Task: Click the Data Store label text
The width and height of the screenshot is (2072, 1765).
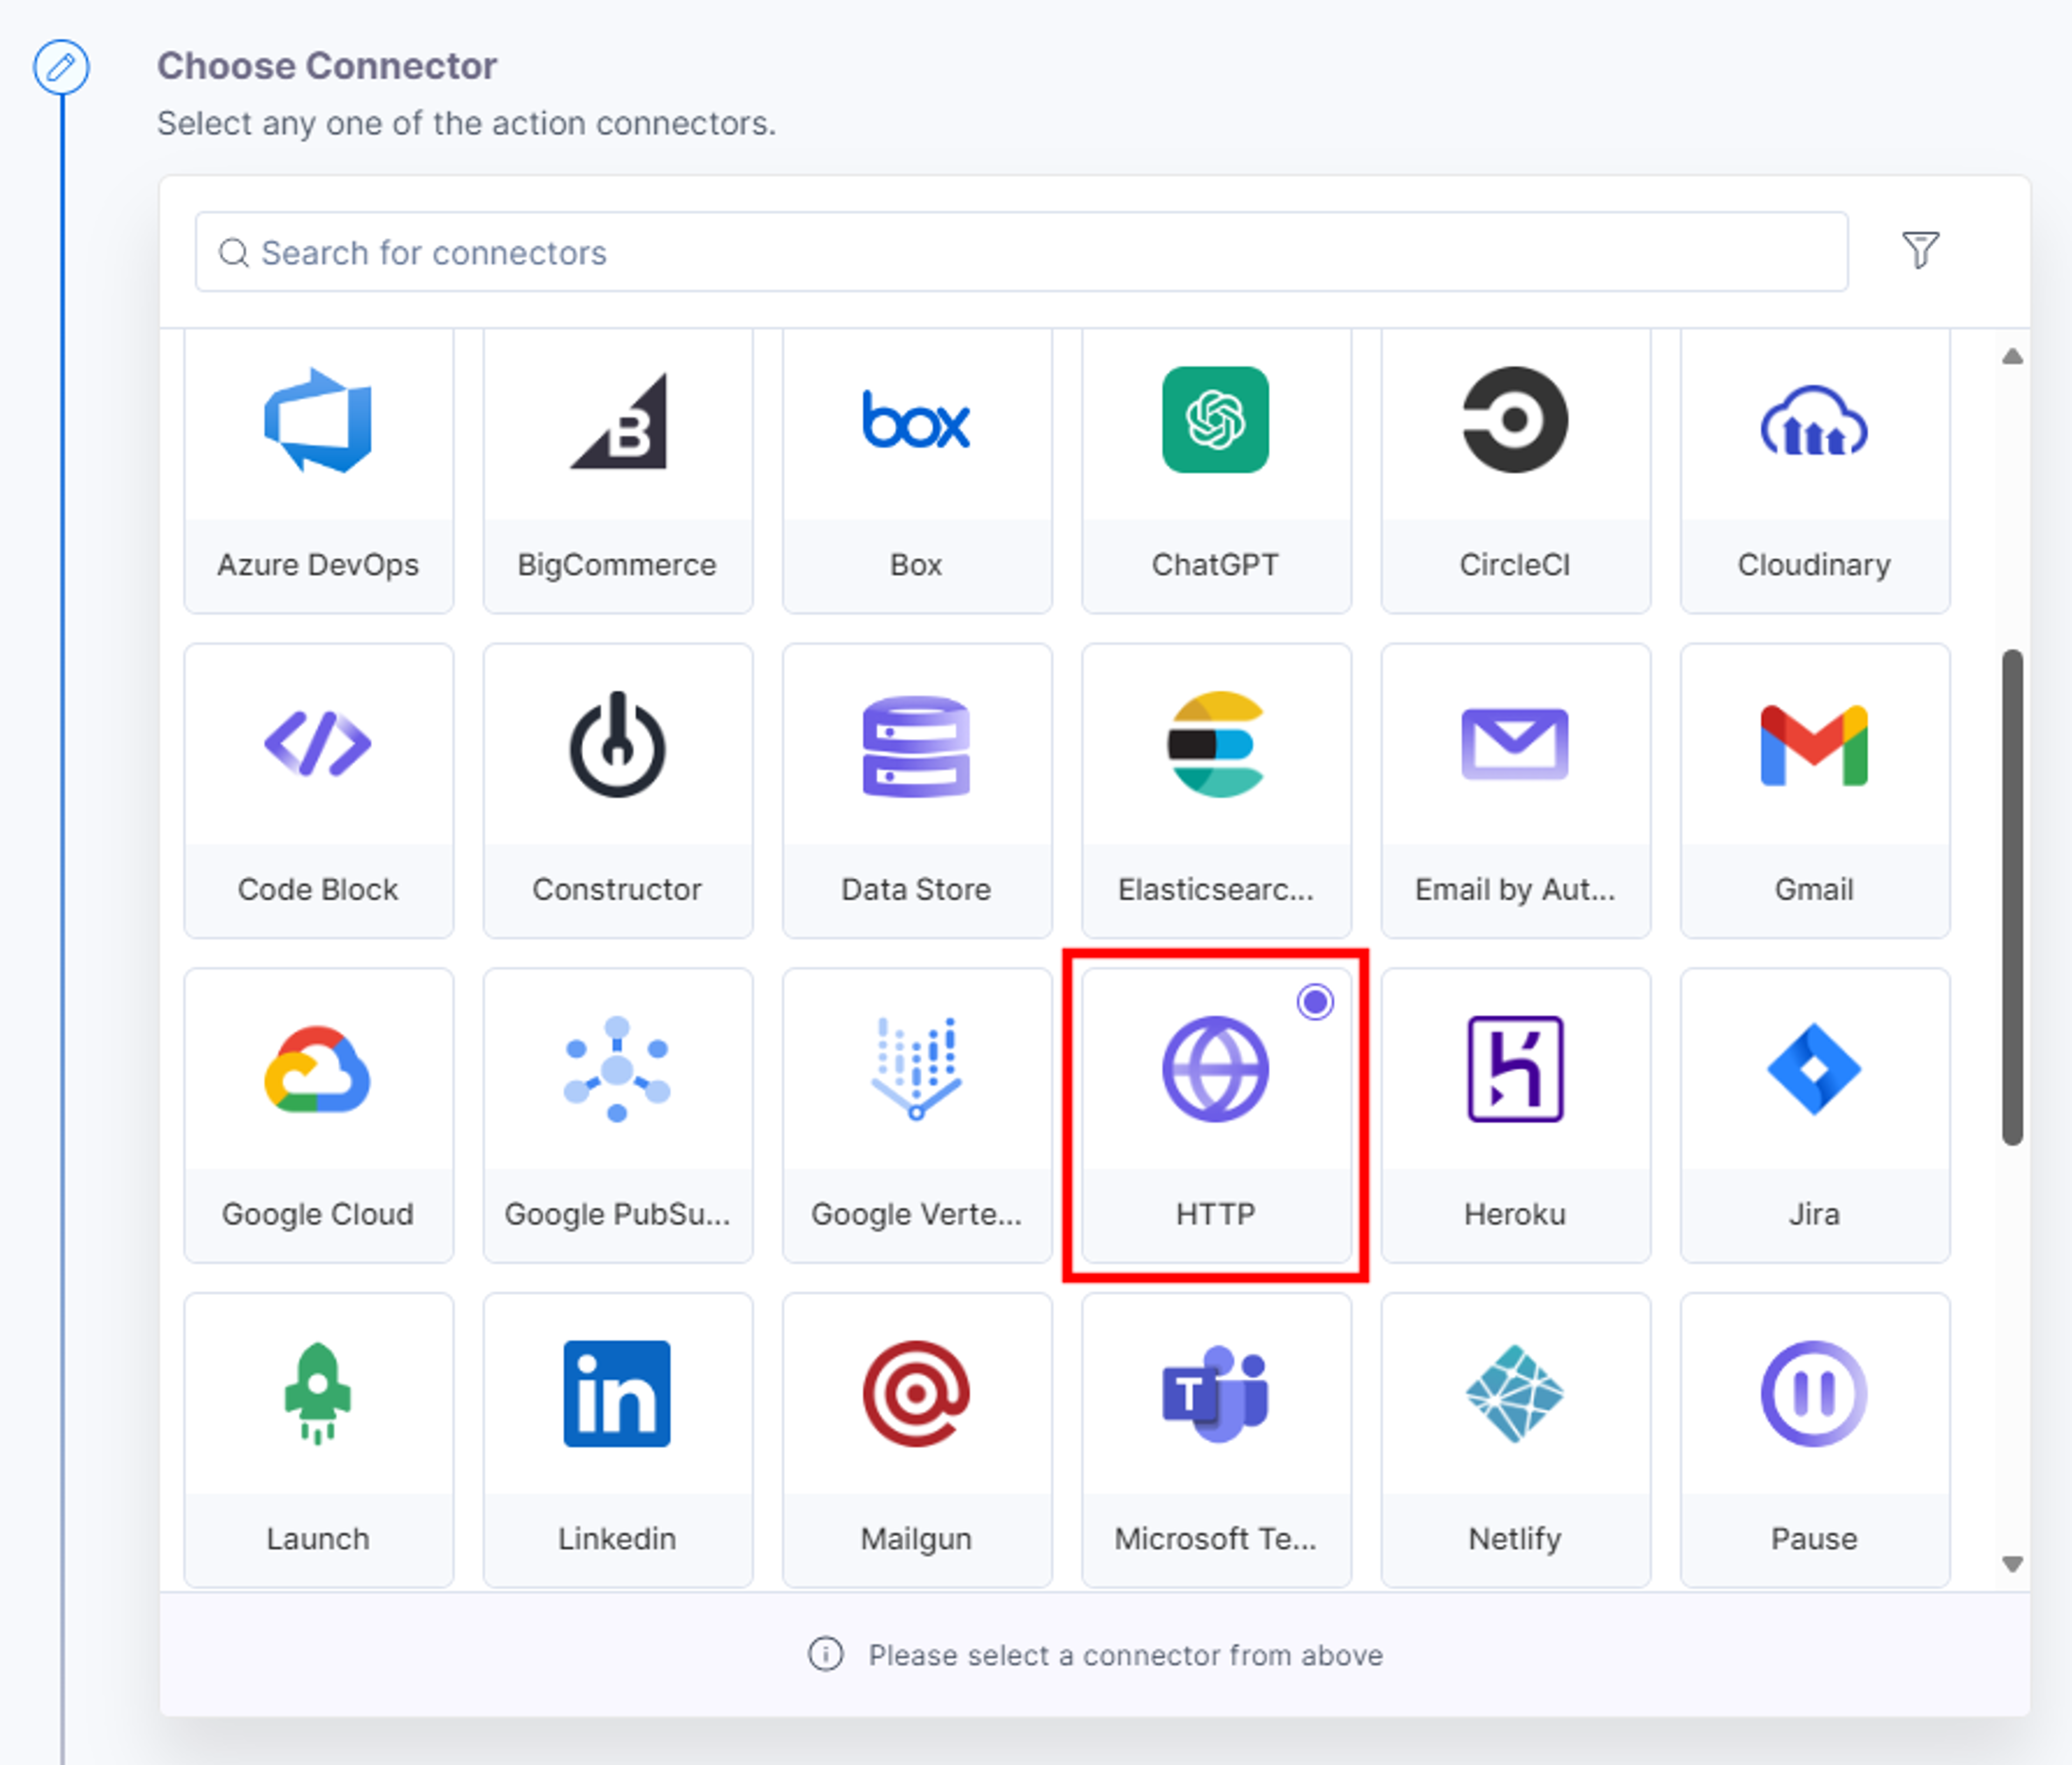Action: 916,888
